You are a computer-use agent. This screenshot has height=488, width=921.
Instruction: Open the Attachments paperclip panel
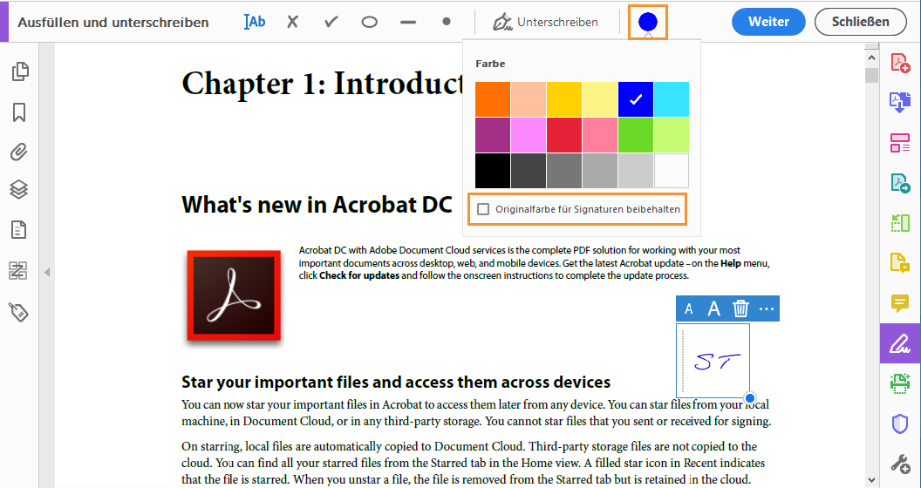pos(19,152)
